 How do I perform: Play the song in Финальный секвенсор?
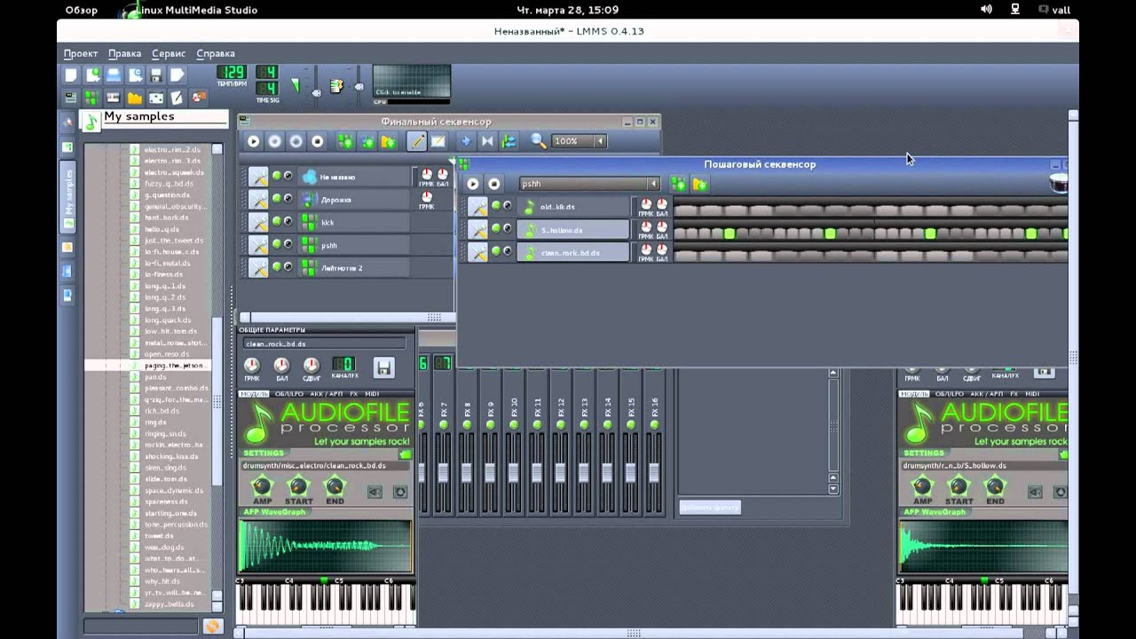pos(253,141)
